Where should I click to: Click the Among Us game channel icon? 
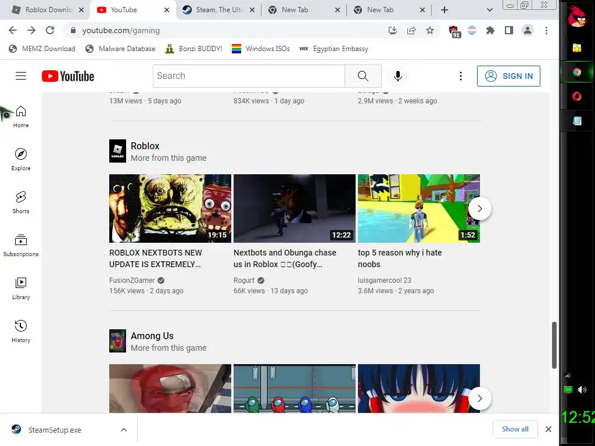117,341
